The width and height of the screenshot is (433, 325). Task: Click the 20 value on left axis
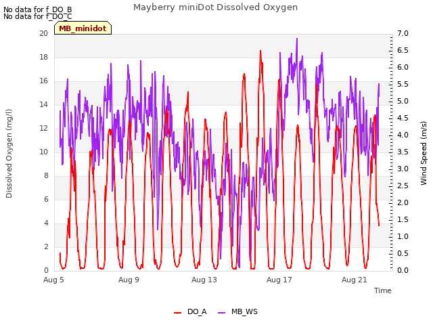coord(43,33)
